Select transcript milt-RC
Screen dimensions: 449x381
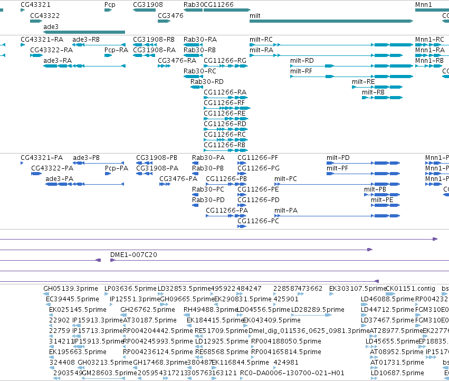point(331,45)
